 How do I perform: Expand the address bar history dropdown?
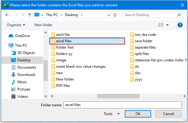click(x=109, y=15)
